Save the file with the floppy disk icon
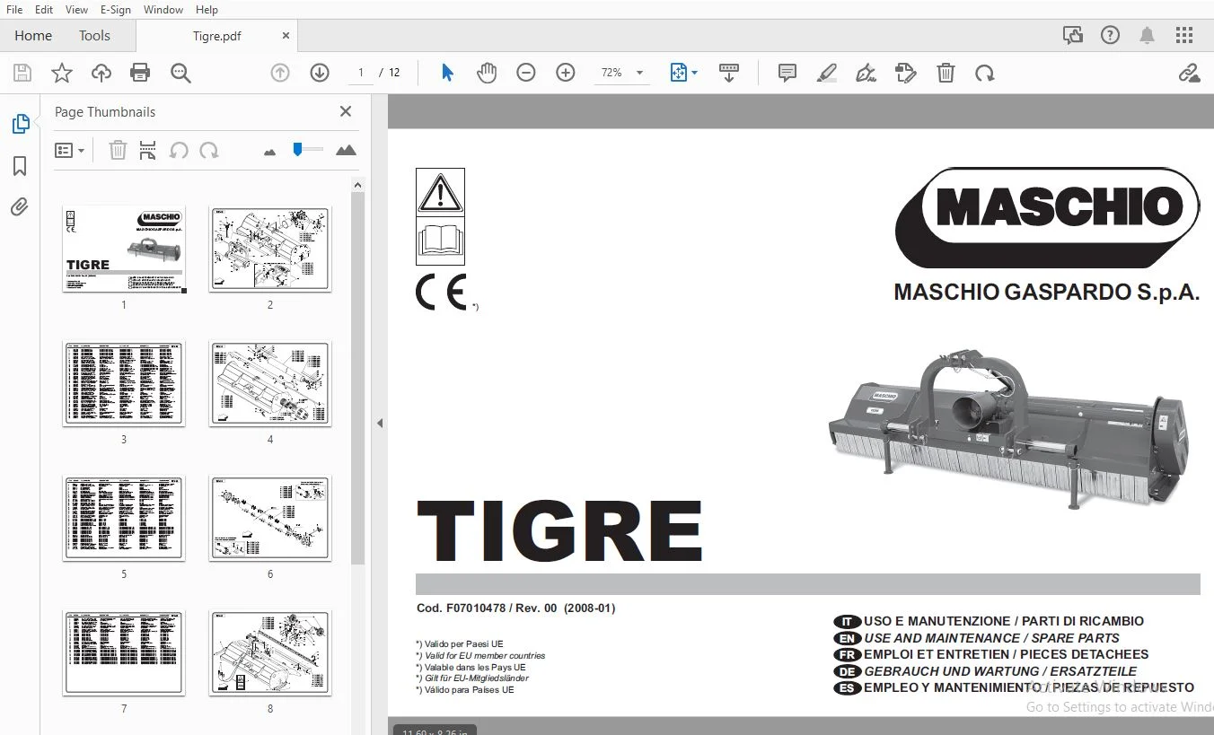This screenshot has height=735, width=1214. 22,74
